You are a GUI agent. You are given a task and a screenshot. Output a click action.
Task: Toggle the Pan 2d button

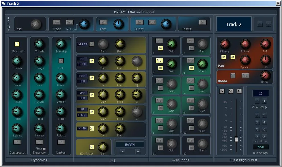(x=233, y=57)
